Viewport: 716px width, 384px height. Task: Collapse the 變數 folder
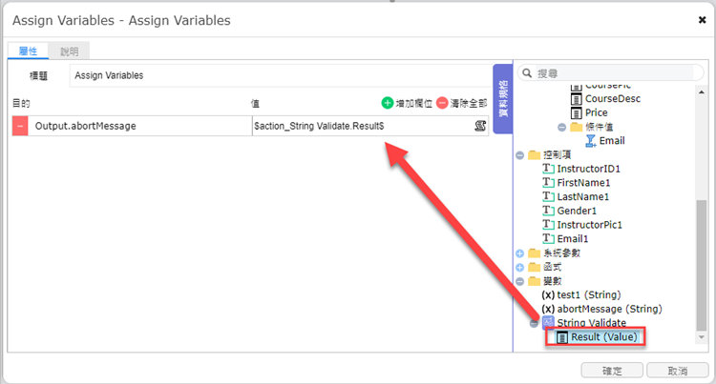click(519, 281)
